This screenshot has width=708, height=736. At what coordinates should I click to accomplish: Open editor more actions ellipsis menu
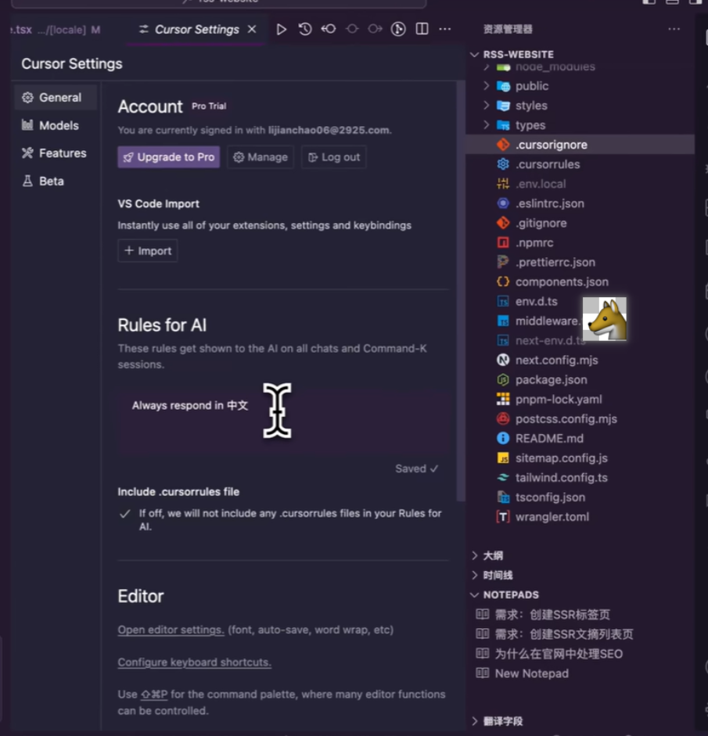point(445,29)
